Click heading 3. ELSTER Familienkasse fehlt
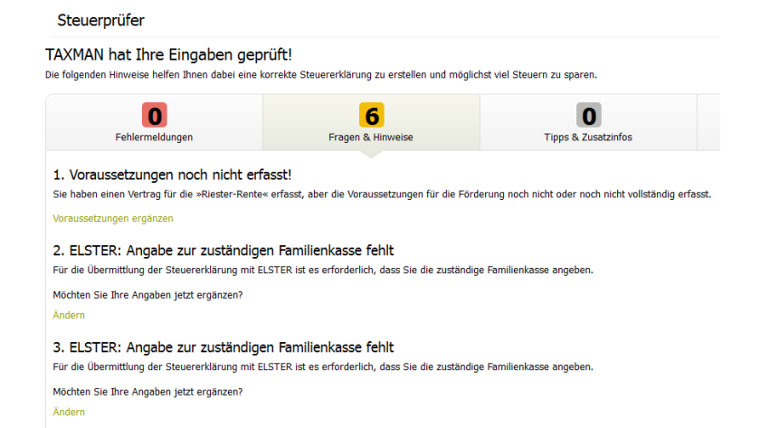This screenshot has height=428, width=760. [x=223, y=347]
